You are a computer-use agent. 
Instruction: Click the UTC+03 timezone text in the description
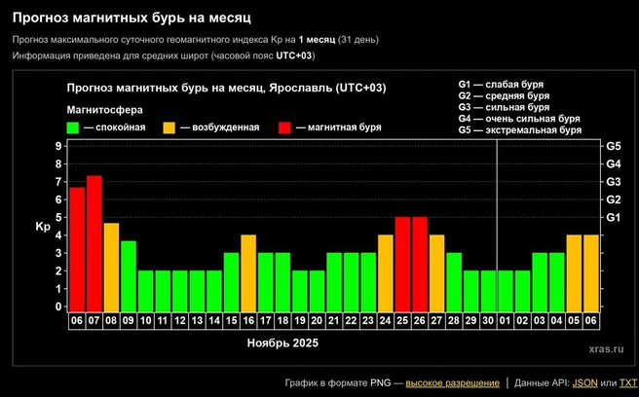(x=294, y=55)
